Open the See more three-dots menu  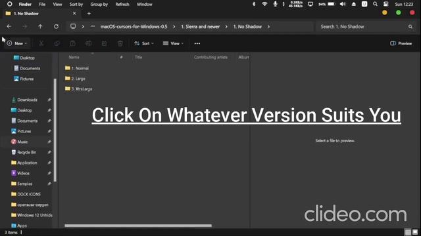(197, 43)
